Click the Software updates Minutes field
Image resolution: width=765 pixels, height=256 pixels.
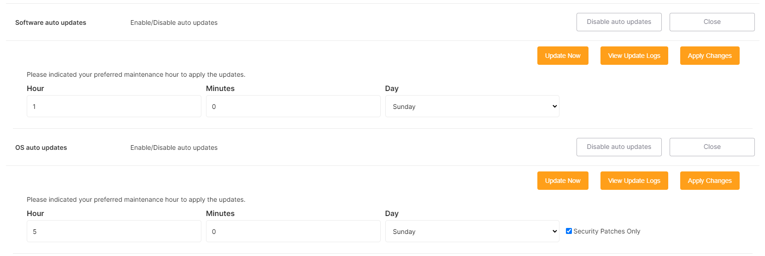pos(293,106)
